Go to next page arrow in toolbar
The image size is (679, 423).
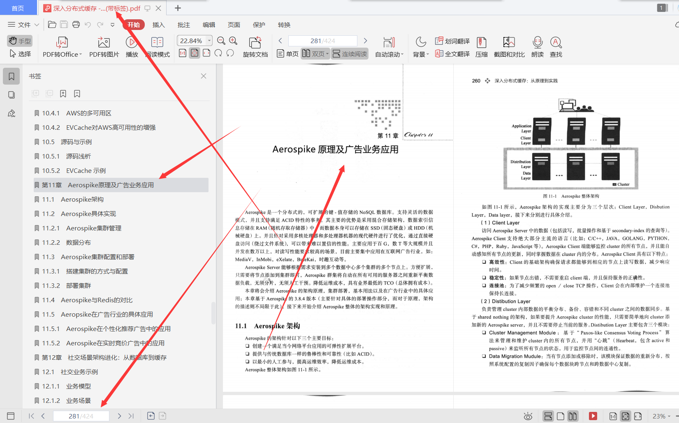(x=365, y=41)
